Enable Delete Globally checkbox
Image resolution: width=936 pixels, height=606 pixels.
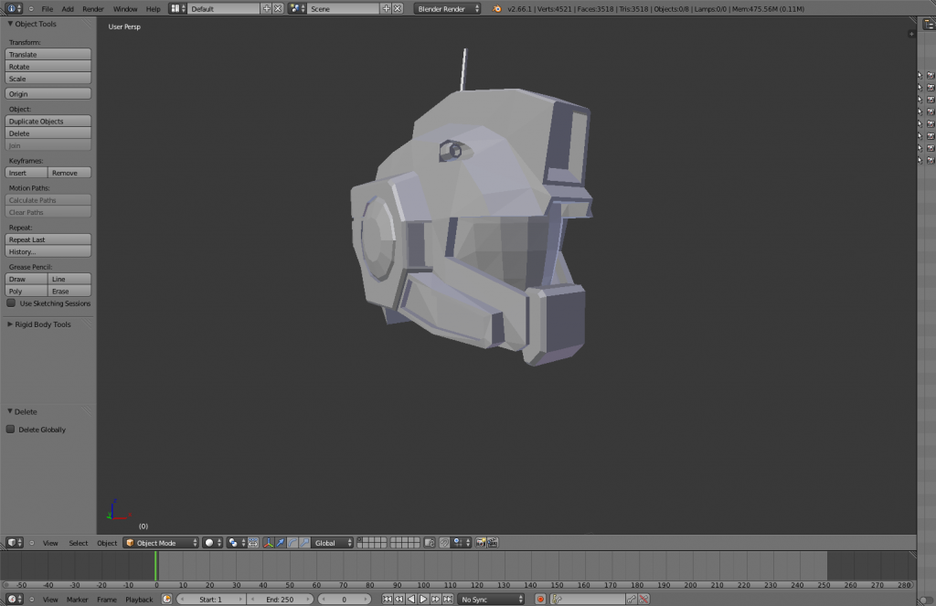10,430
